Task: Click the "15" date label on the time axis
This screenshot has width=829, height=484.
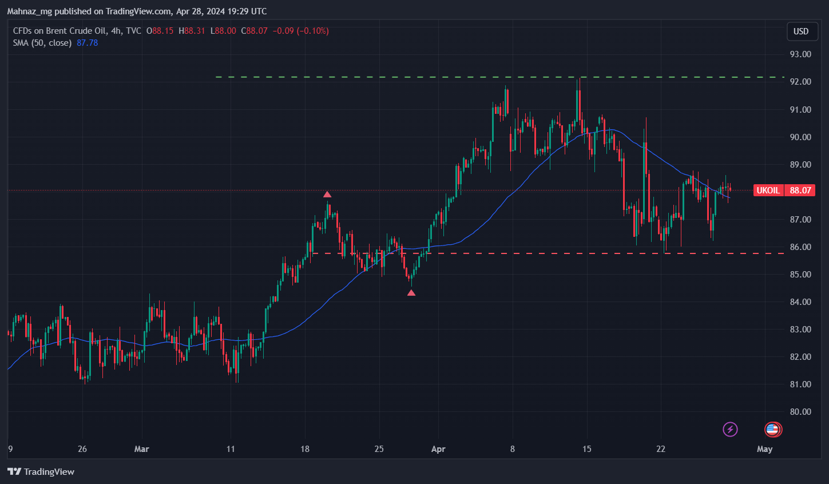Action: coord(586,449)
